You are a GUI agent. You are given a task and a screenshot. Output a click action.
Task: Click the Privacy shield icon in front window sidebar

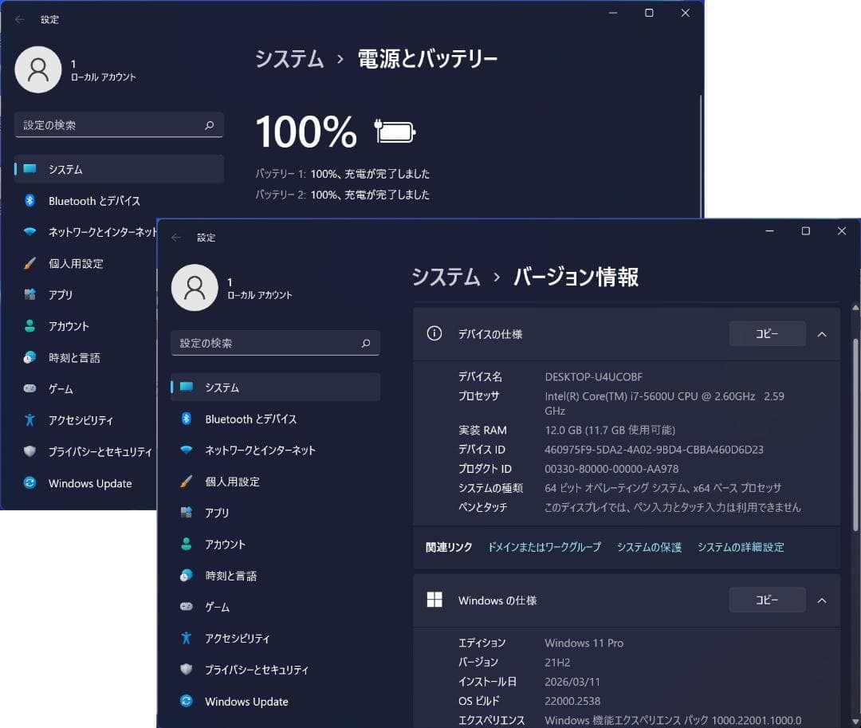tap(186, 669)
